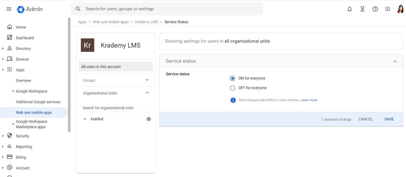Click the Kr app icon tile
The height and width of the screenshot is (177, 406).
[87, 45]
